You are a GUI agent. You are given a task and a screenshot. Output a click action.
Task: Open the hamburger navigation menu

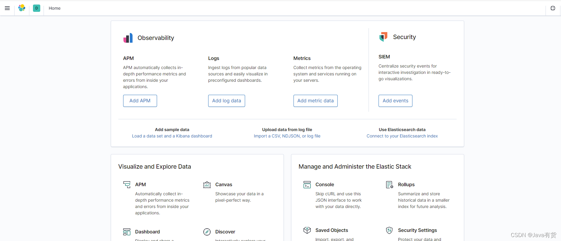click(7, 8)
